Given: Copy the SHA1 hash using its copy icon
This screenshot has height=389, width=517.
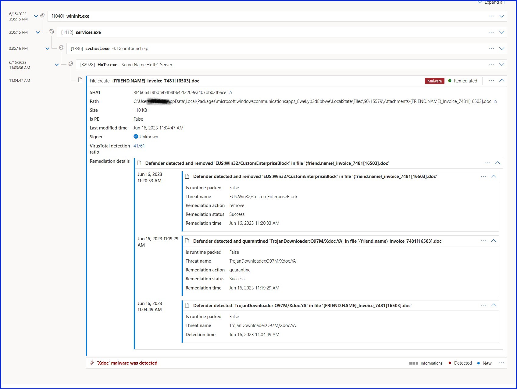Looking at the screenshot, I should click(230, 92).
